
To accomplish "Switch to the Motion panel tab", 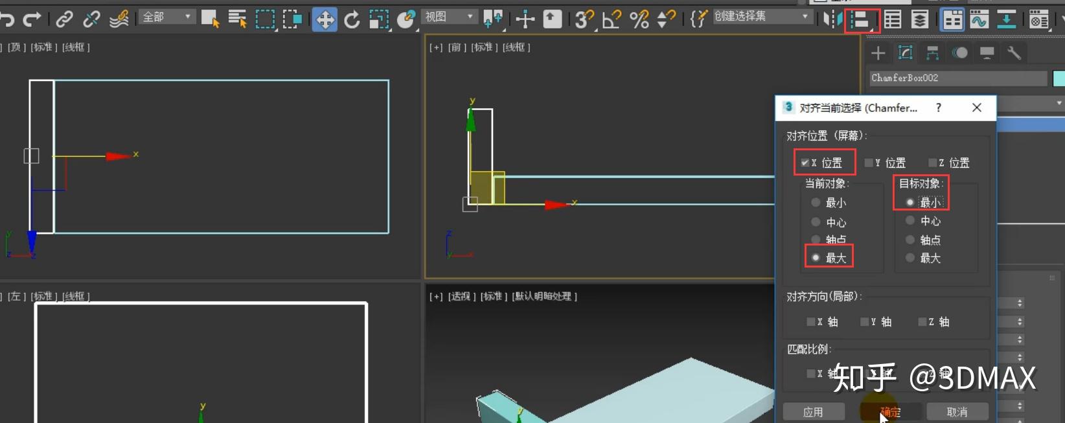I will [960, 53].
